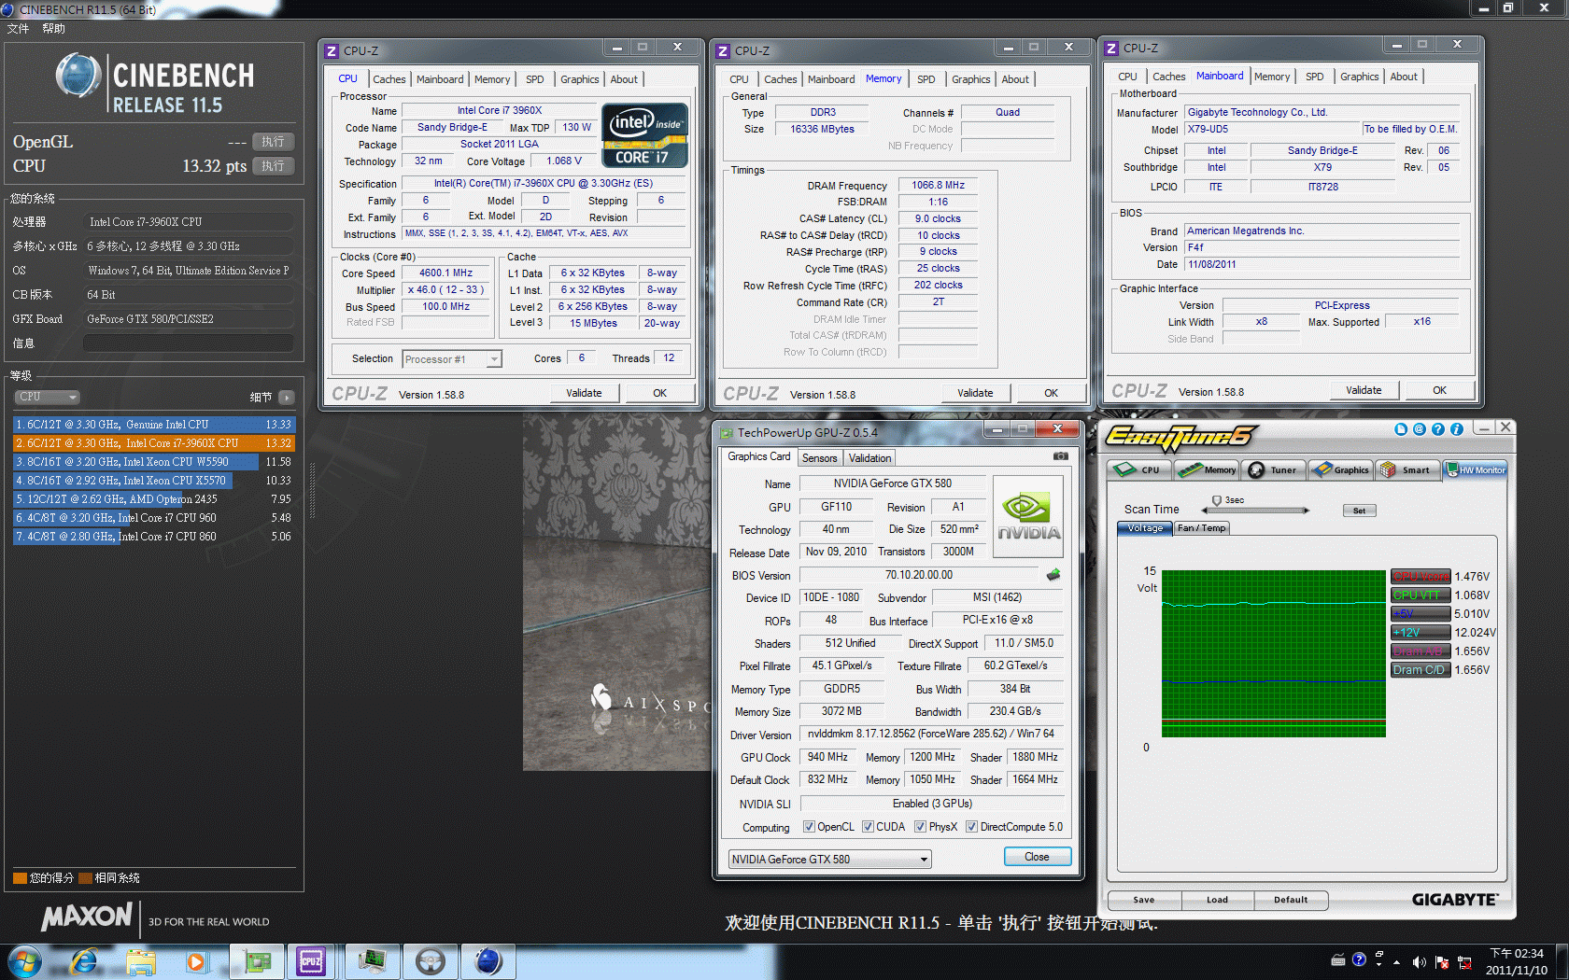Viewport: 1569px width, 980px height.
Task: Click Validate in the first CPU-Z window
Action: [584, 393]
